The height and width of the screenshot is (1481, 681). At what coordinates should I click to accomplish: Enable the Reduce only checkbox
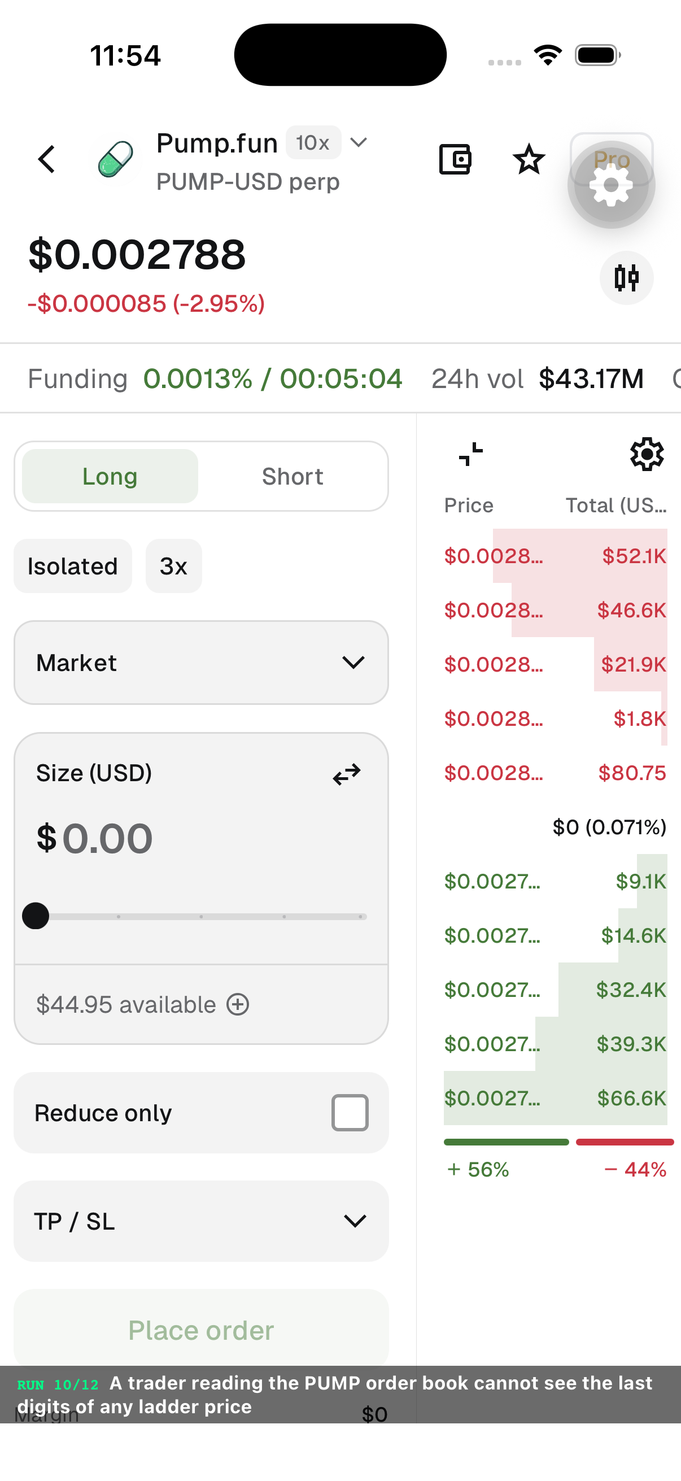tap(350, 1113)
